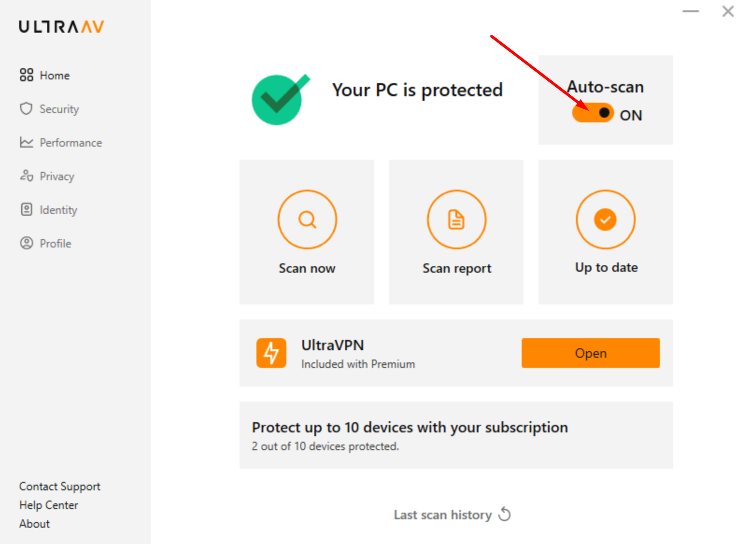Viewport: 751px width, 544px height.
Task: Click the Up to date checkmark icon
Action: [x=605, y=219]
